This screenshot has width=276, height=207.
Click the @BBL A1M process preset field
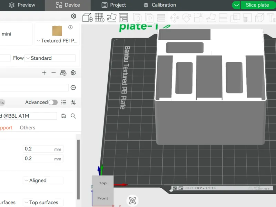pos(28,116)
